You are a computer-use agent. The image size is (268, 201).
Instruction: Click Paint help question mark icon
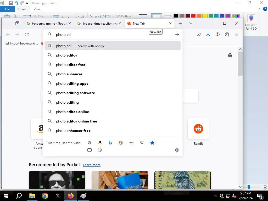point(265,9)
